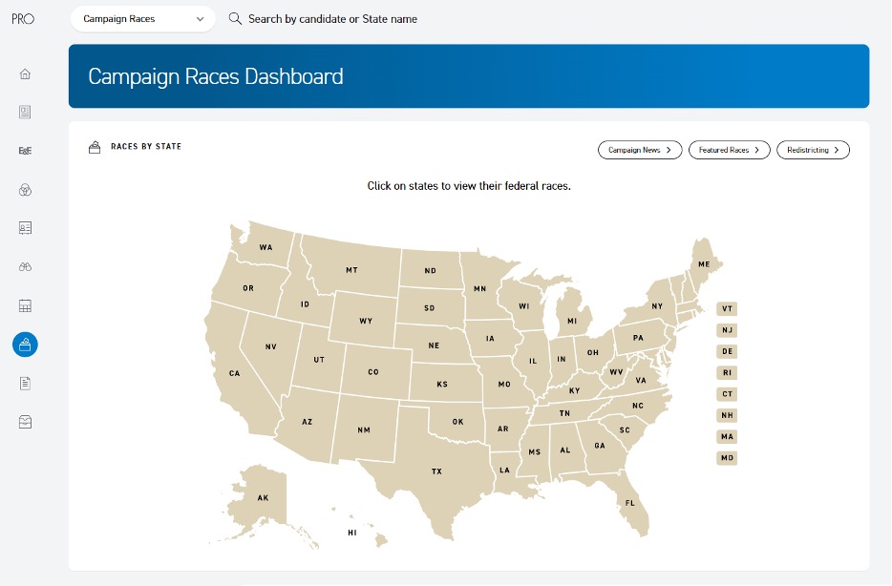Open the Home icon in the sidebar
Image resolution: width=892 pixels, height=586 pixels.
pyautogui.click(x=24, y=73)
